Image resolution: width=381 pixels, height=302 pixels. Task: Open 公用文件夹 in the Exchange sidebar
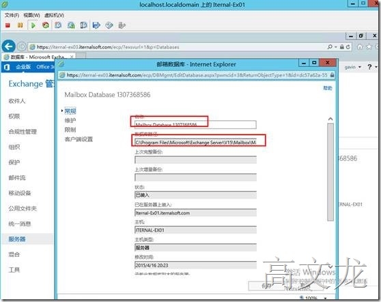coord(23,208)
